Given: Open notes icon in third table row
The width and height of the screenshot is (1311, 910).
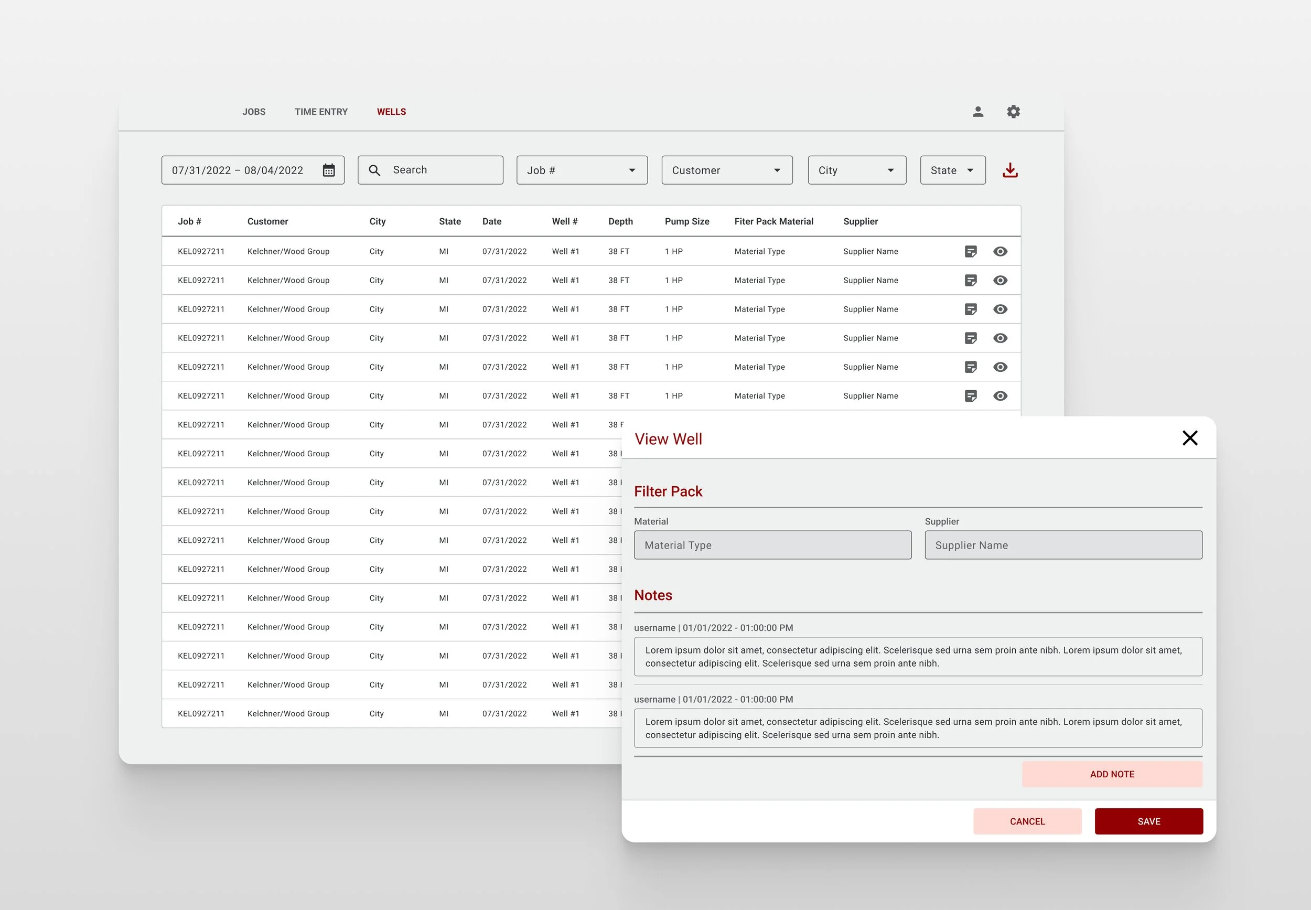Looking at the screenshot, I should [x=970, y=309].
